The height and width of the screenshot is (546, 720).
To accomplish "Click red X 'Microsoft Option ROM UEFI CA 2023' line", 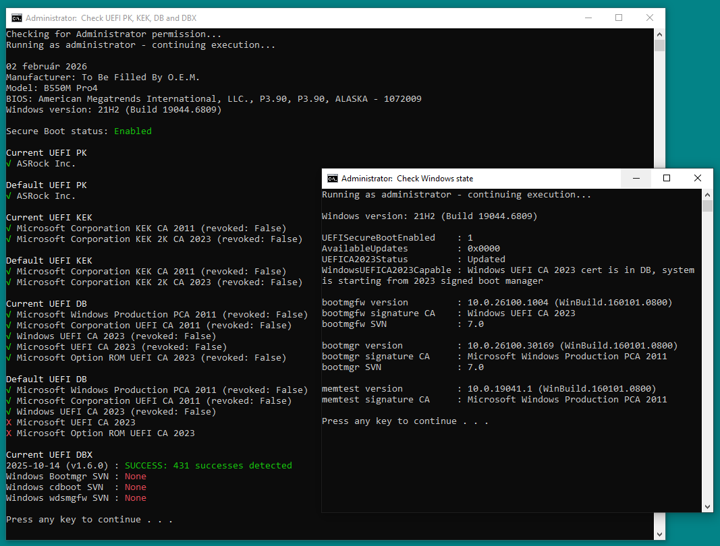I will point(100,433).
